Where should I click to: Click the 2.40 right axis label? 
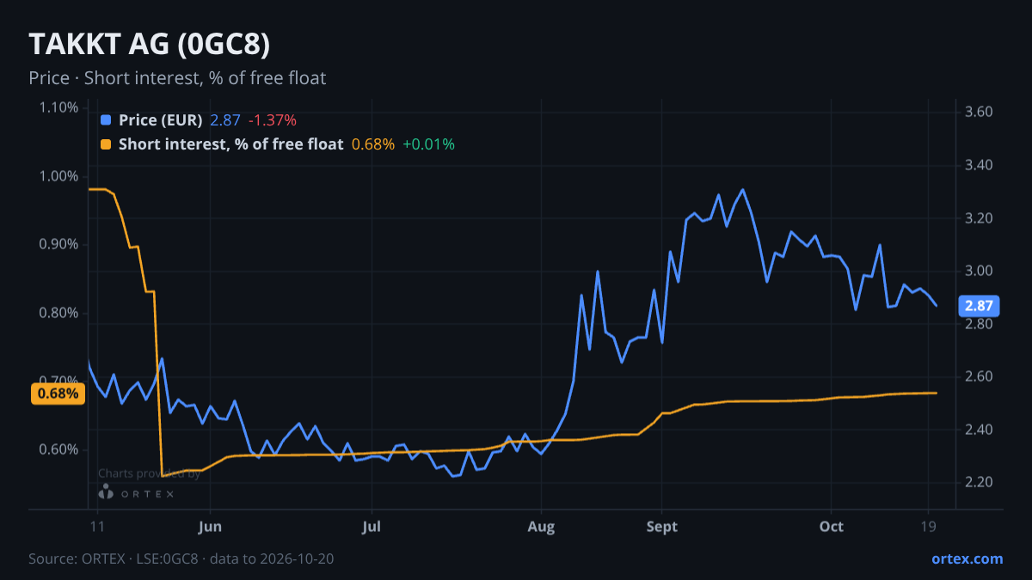click(x=980, y=430)
